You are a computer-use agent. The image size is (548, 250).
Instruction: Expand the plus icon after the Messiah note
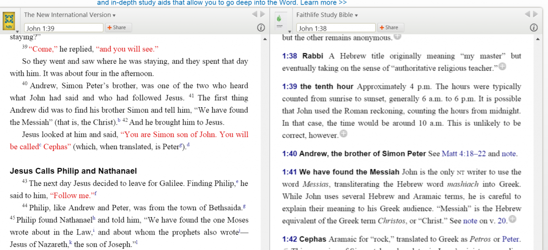512,219
